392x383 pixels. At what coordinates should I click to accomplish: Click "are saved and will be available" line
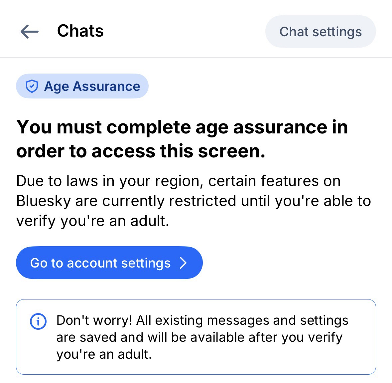199,337
